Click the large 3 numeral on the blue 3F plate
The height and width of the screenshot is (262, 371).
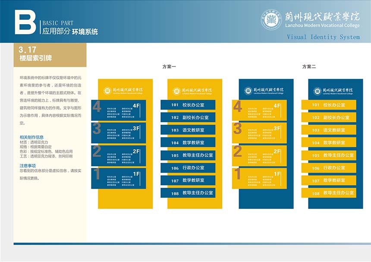(x=97, y=129)
